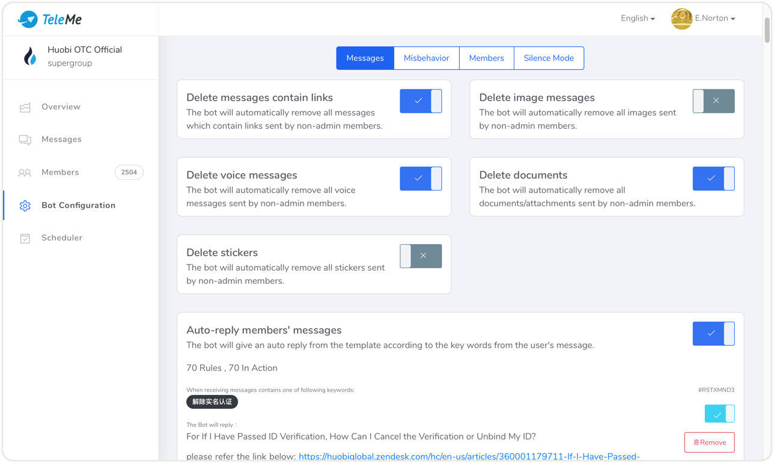Open Overview via its chart icon

(25, 107)
